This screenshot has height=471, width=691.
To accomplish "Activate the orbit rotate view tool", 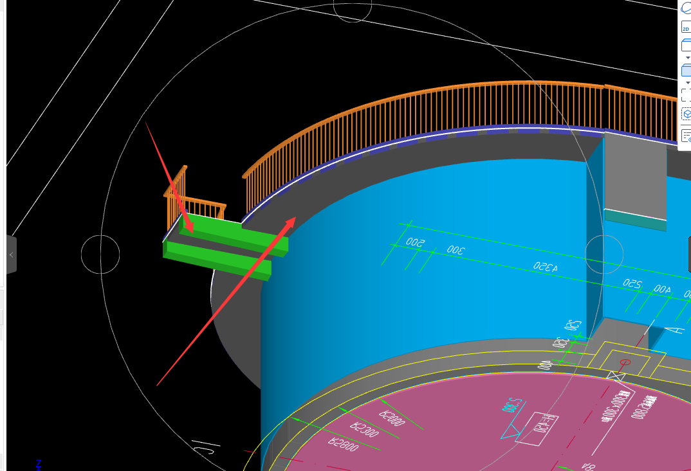I will click(686, 8).
